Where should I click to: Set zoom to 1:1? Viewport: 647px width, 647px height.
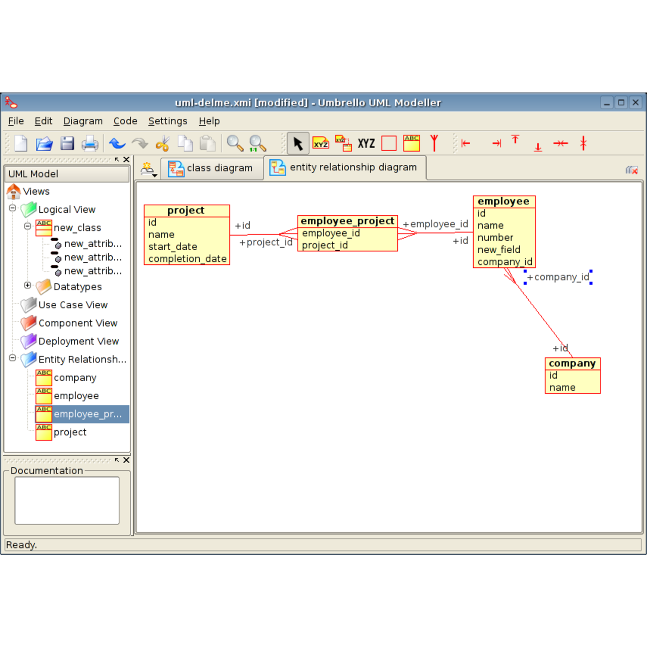(x=257, y=144)
